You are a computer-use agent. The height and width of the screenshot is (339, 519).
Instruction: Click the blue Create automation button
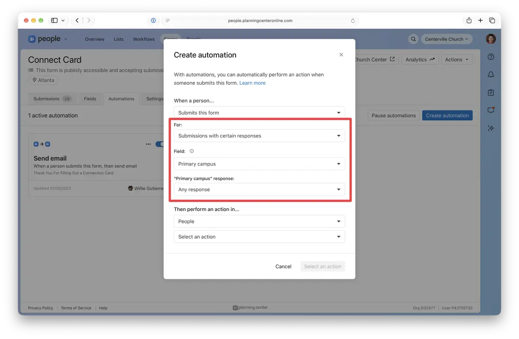point(447,115)
